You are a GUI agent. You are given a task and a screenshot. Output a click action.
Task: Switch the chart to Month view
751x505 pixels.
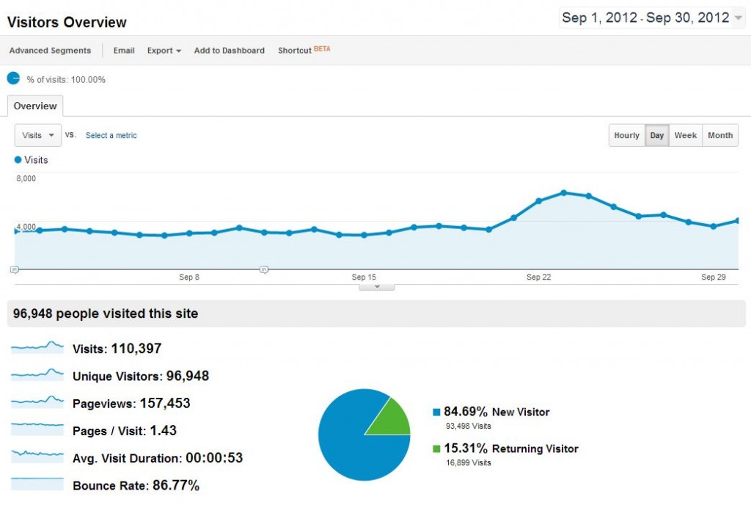click(719, 135)
